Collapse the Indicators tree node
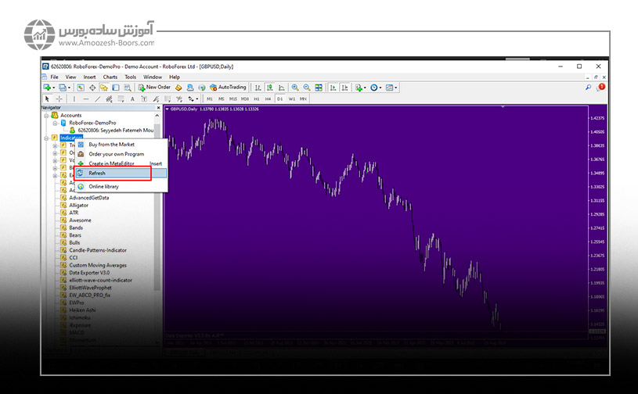 point(47,138)
